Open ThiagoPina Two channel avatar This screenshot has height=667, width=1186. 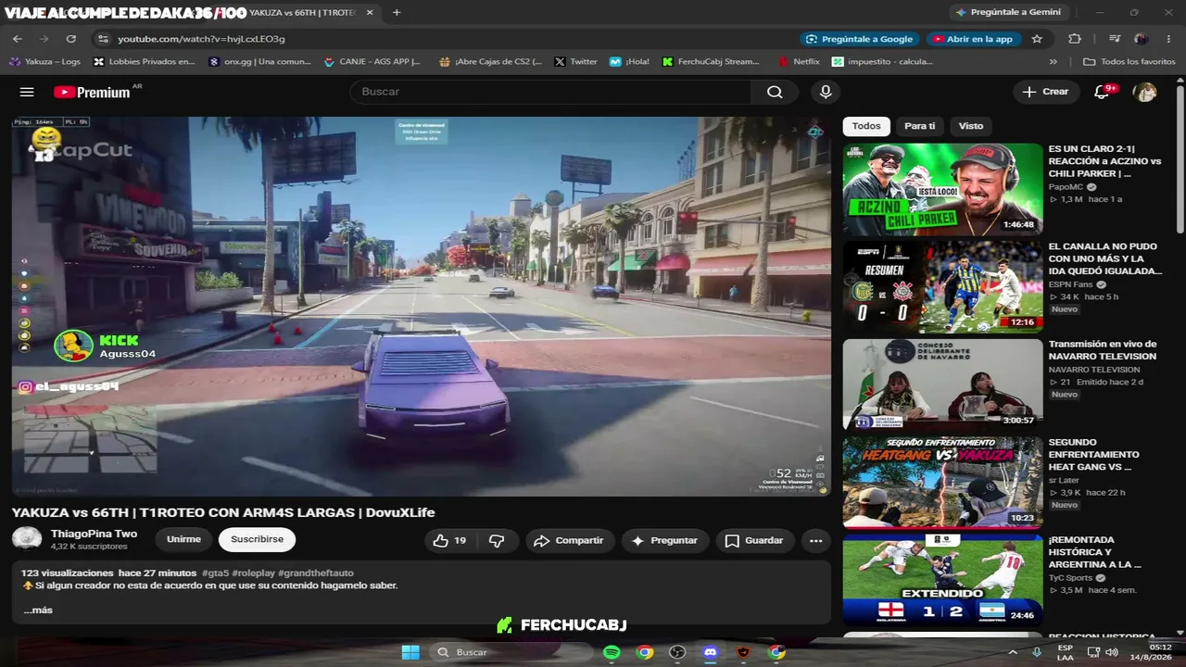click(x=27, y=539)
